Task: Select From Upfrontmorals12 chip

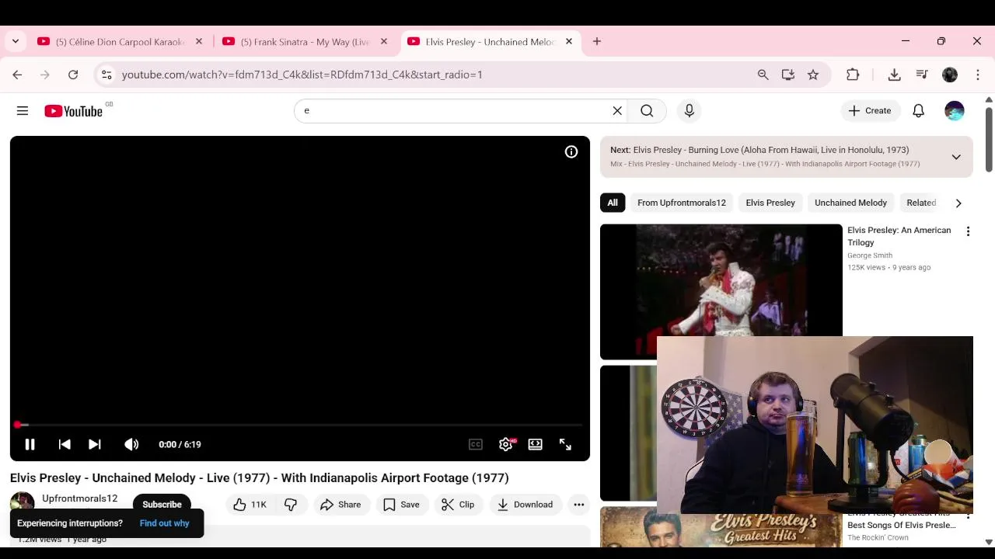Action: click(682, 203)
